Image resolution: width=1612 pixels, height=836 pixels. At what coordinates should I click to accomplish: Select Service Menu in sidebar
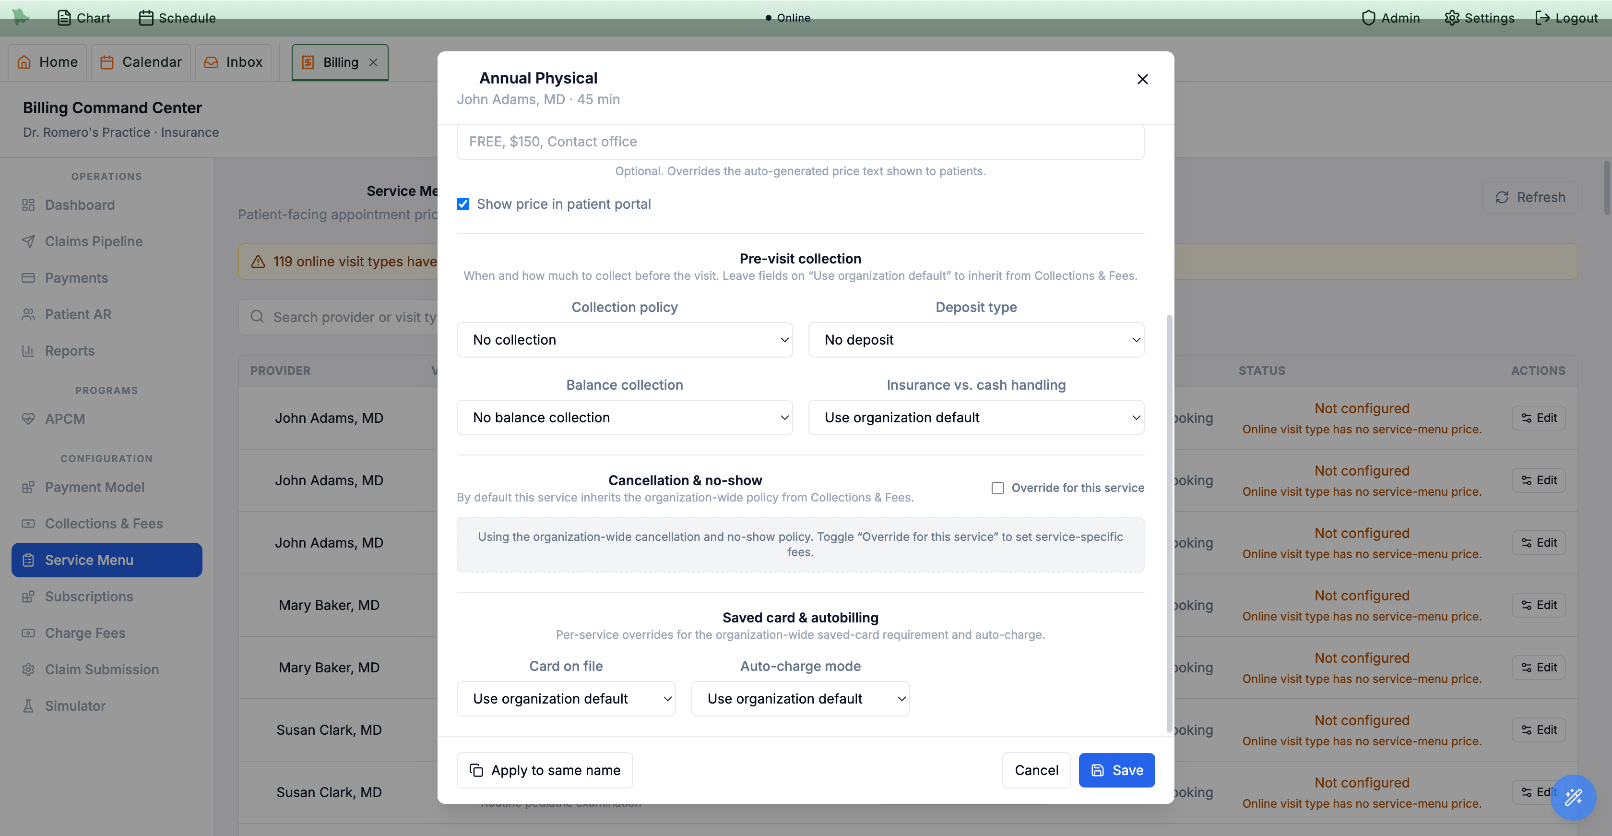[107, 560]
